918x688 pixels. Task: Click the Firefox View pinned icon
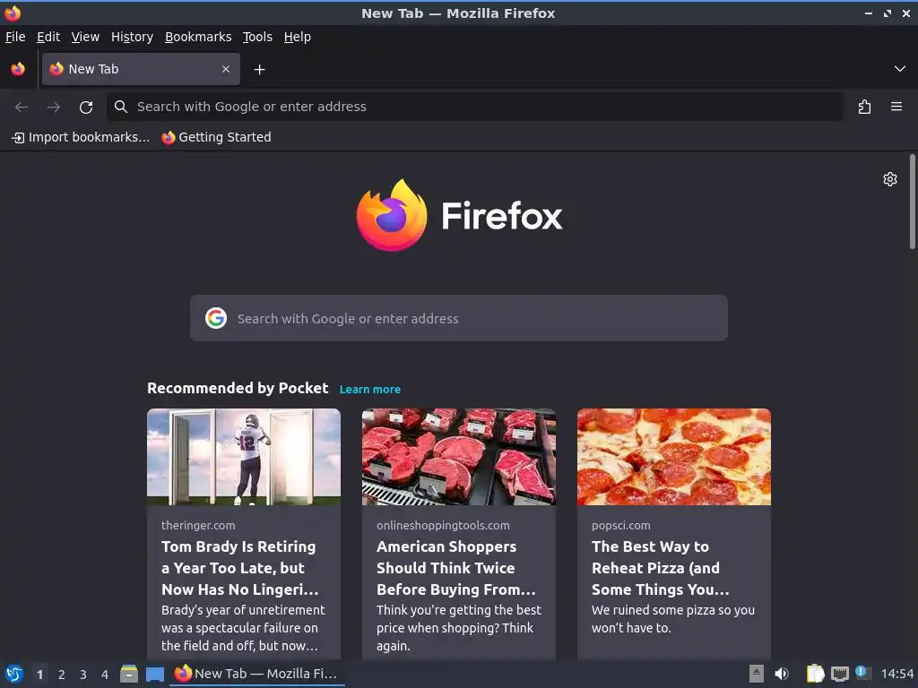pyautogui.click(x=18, y=69)
